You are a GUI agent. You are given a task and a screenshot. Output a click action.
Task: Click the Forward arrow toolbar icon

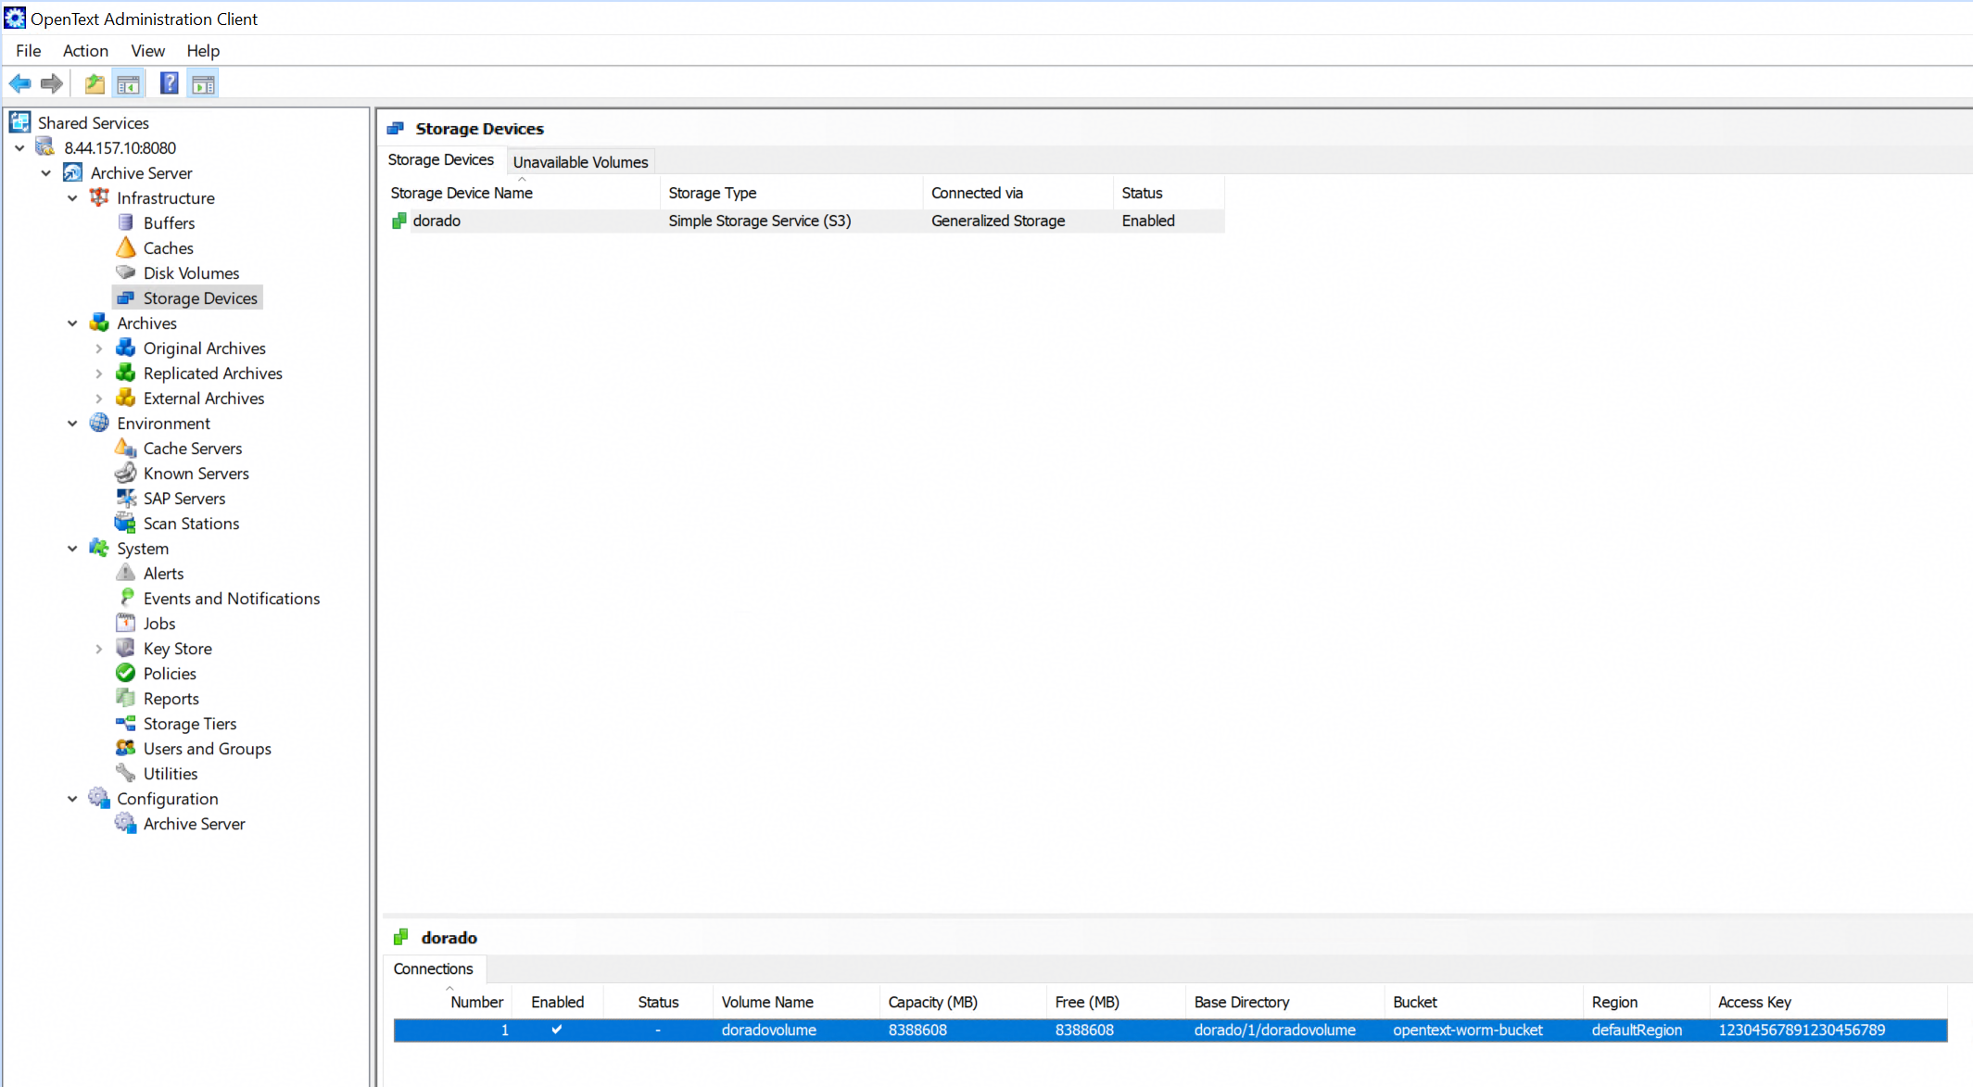(x=52, y=83)
